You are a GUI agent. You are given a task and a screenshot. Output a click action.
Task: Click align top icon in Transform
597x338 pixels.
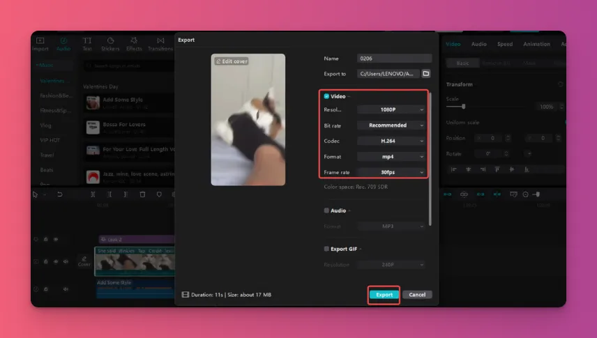click(497, 169)
